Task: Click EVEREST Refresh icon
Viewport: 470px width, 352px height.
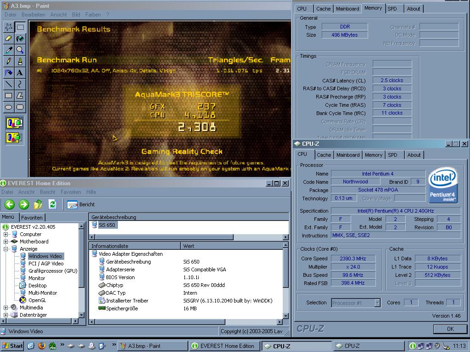Action: pos(52,204)
